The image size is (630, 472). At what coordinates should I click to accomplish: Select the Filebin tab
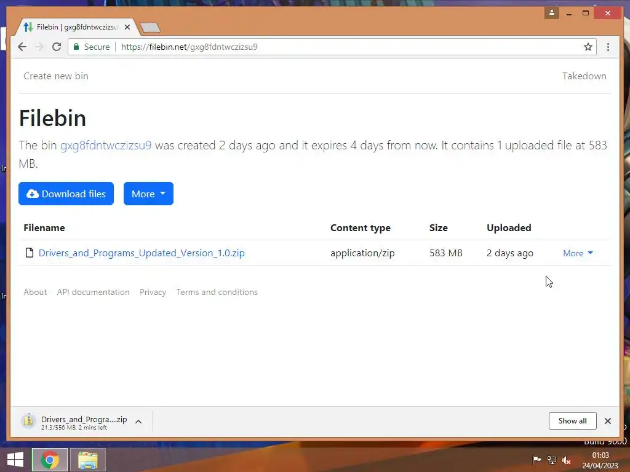76,27
